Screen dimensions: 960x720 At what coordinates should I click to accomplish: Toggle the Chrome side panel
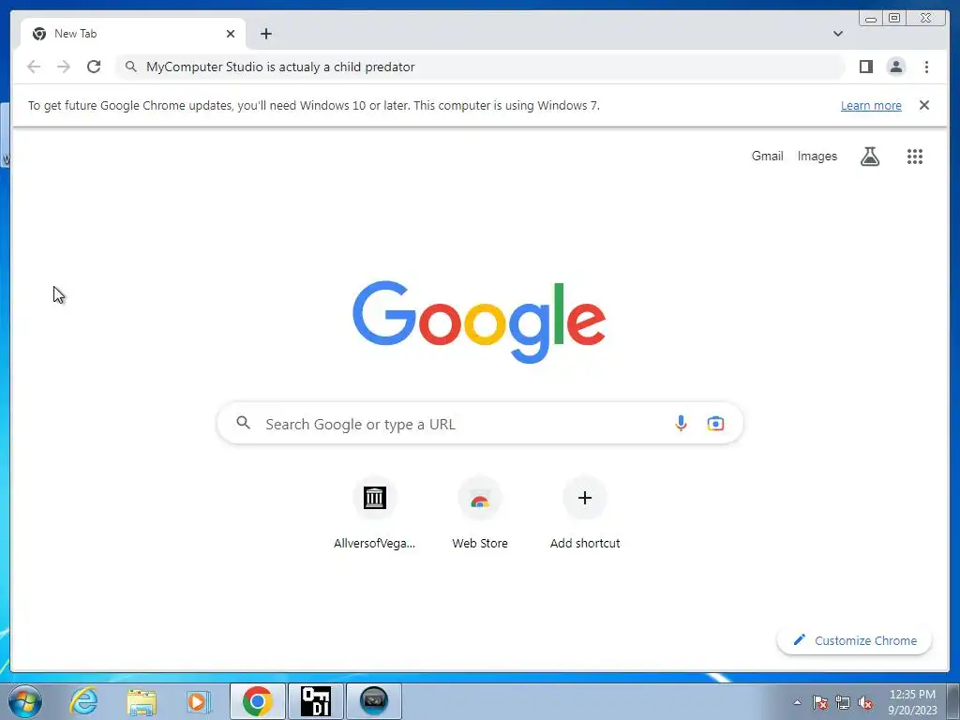[865, 67]
